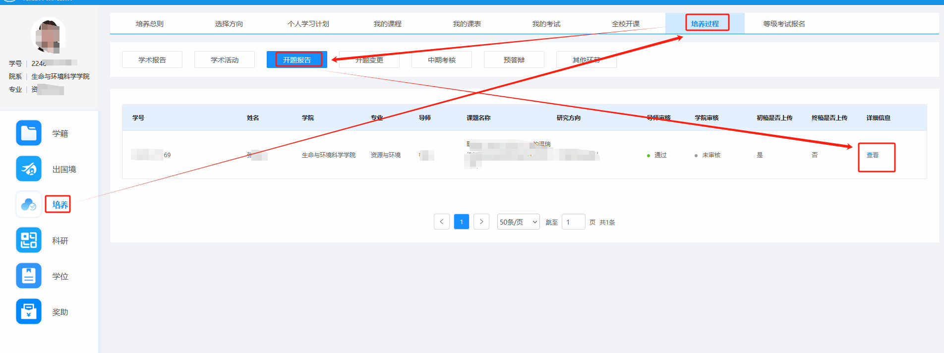Image resolution: width=944 pixels, height=353 pixels.
Task: Click the 学籍 folder icon
Action: pos(29,133)
